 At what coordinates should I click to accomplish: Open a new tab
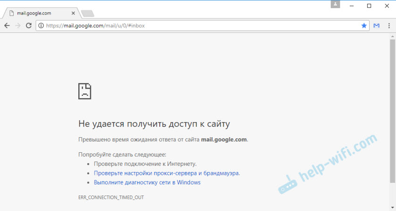pos(88,13)
